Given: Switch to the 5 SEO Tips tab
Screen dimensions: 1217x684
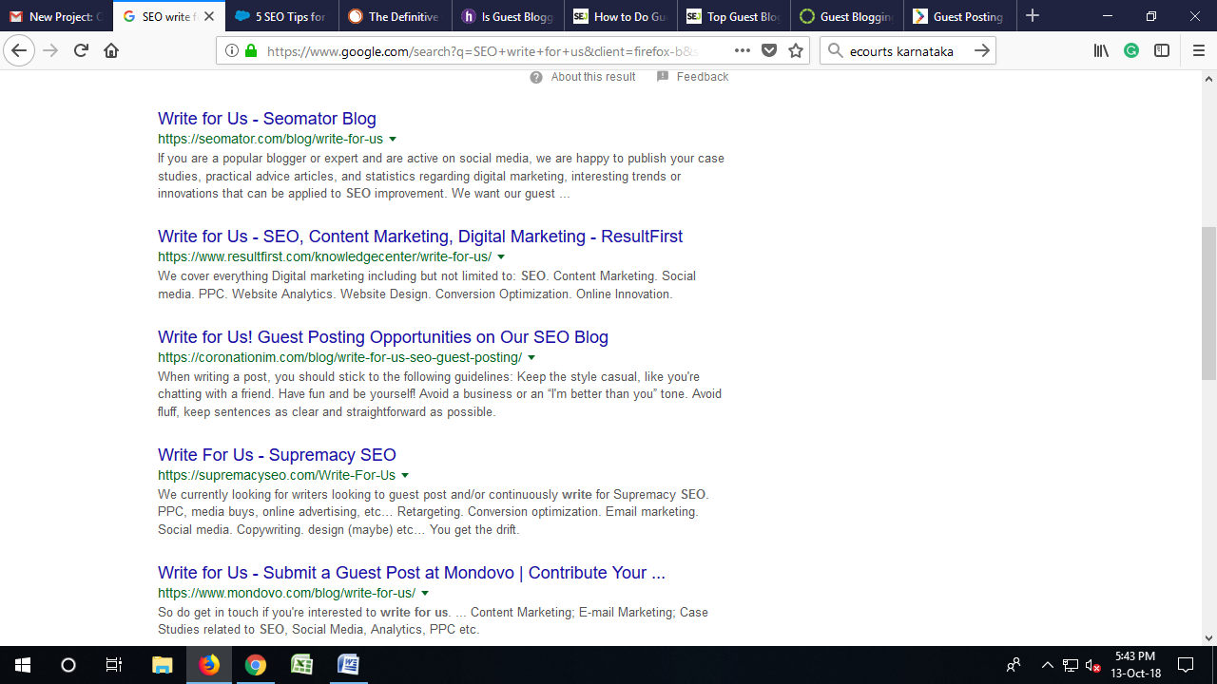Looking at the screenshot, I should click(x=281, y=16).
